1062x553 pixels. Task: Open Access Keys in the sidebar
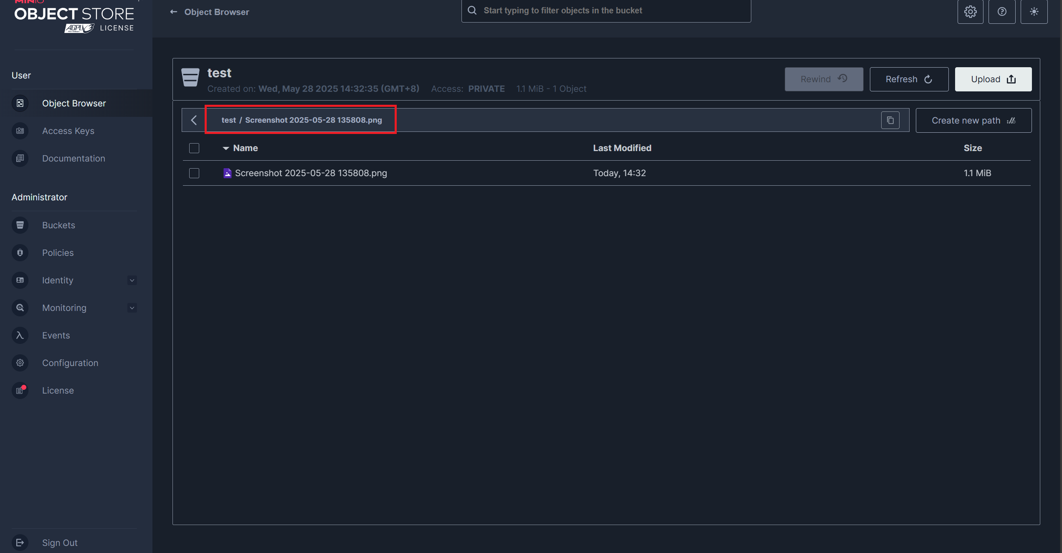68,131
